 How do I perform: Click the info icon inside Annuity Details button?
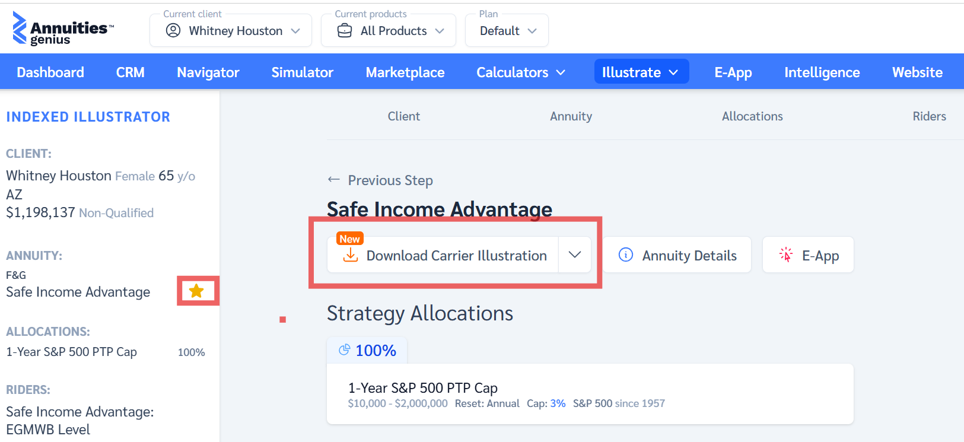pyautogui.click(x=625, y=255)
